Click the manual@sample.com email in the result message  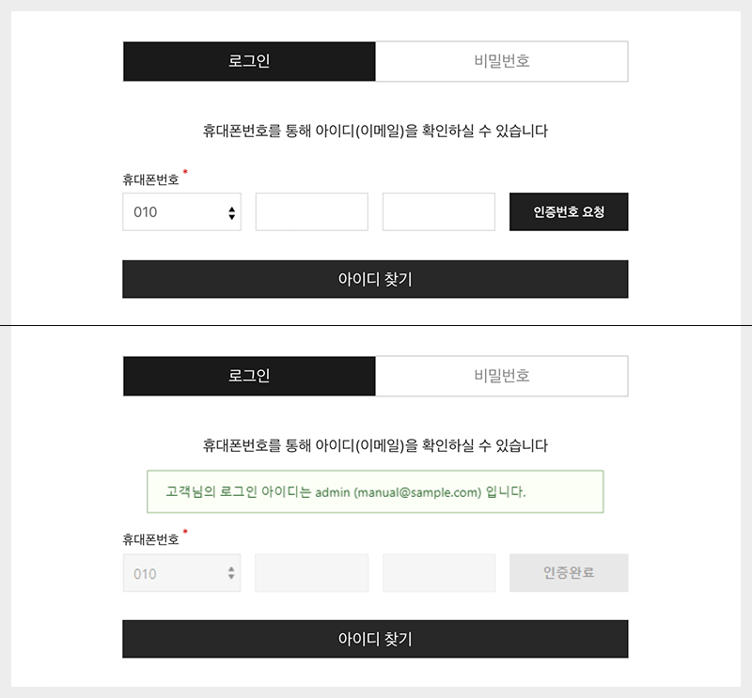[x=417, y=491]
